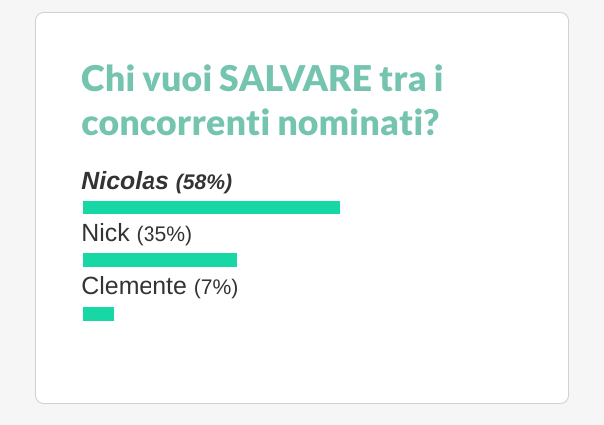Click the poll question heading

(x=261, y=101)
